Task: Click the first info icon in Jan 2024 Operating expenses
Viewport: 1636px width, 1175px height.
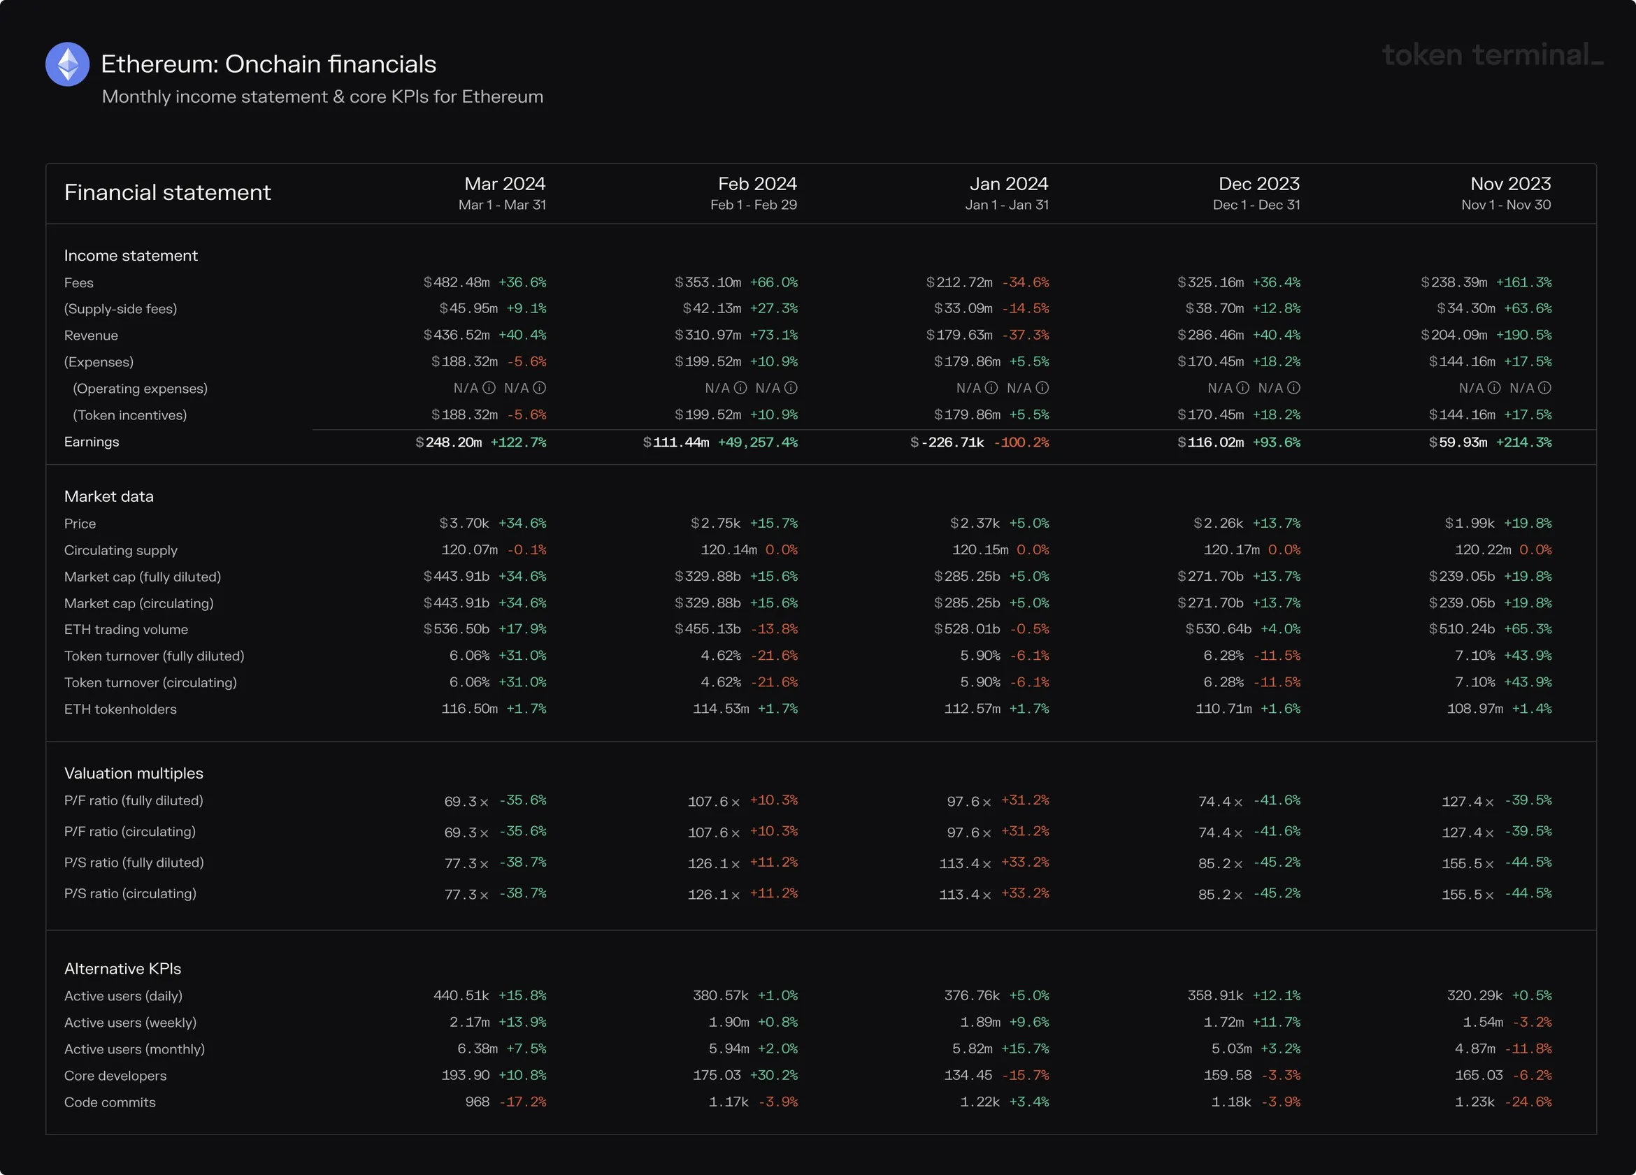Action: coord(992,388)
